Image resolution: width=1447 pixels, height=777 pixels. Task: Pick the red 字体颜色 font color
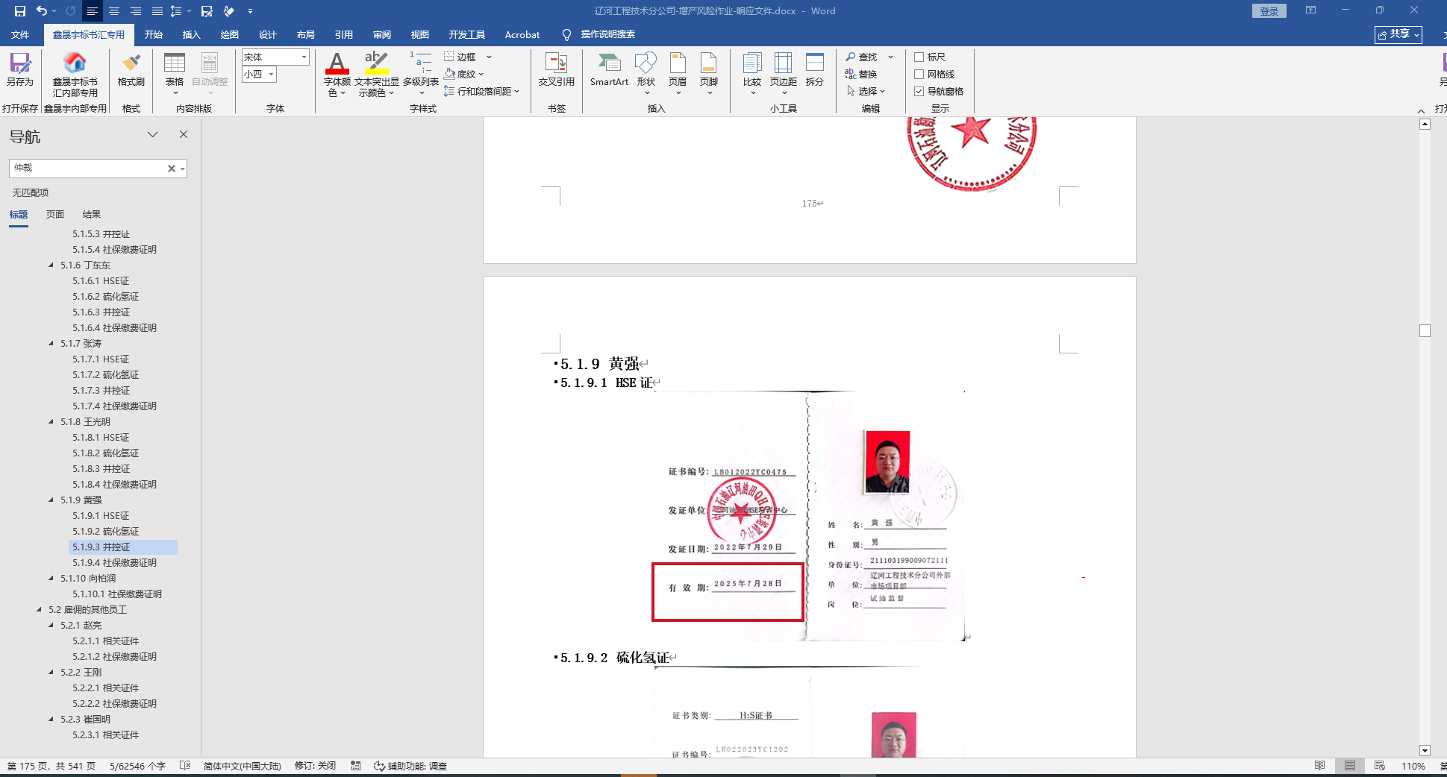pos(337,65)
